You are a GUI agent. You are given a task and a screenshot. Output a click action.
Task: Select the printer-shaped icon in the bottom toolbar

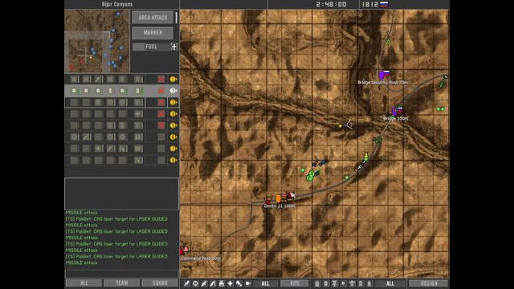pos(222,283)
